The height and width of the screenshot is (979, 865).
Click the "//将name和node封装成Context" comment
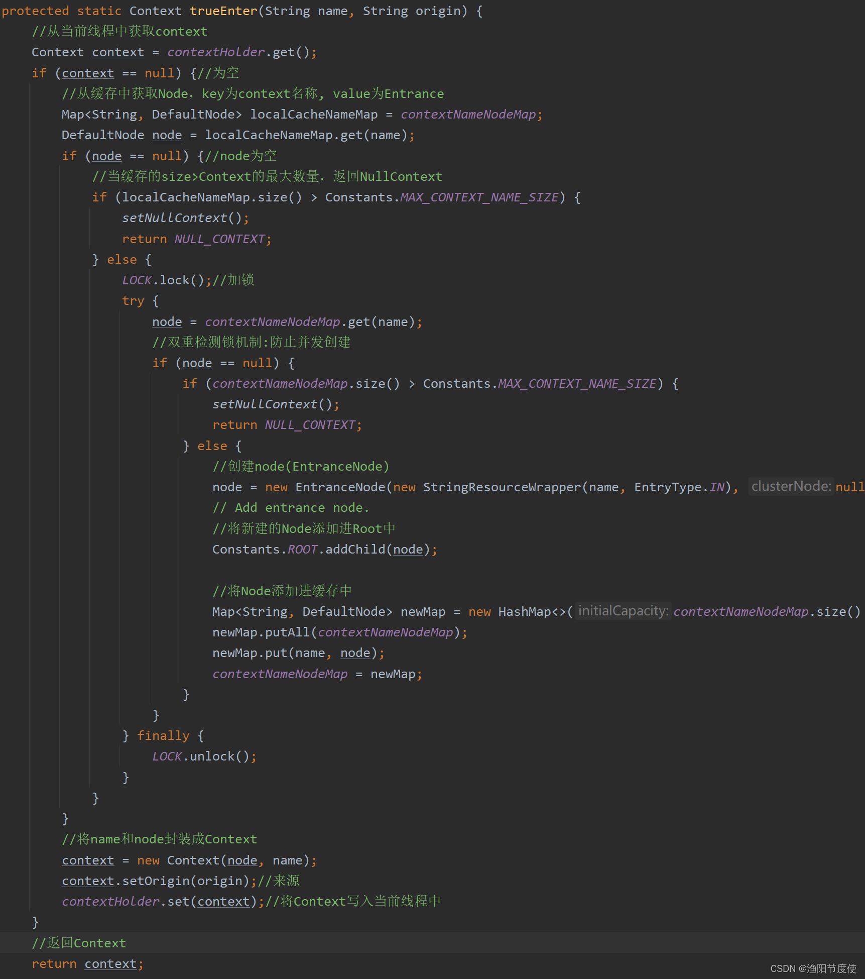click(x=160, y=839)
